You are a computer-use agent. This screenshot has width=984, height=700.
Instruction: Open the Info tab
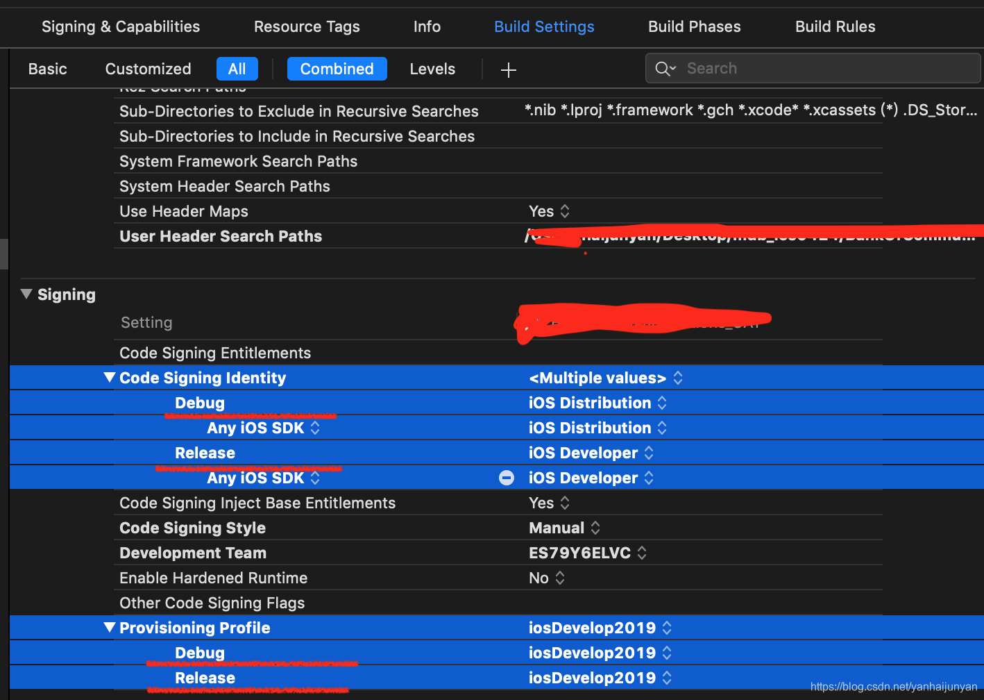click(x=427, y=26)
